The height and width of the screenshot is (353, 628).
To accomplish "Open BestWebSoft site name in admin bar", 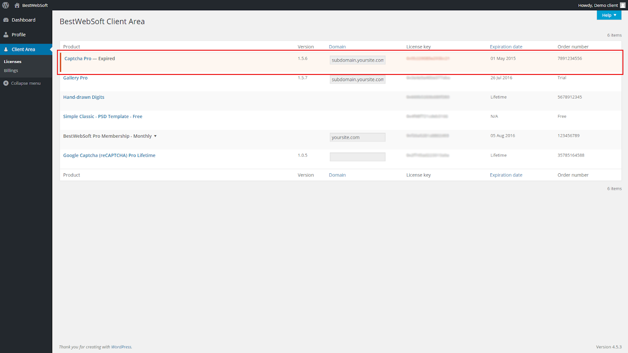I will pos(35,5).
